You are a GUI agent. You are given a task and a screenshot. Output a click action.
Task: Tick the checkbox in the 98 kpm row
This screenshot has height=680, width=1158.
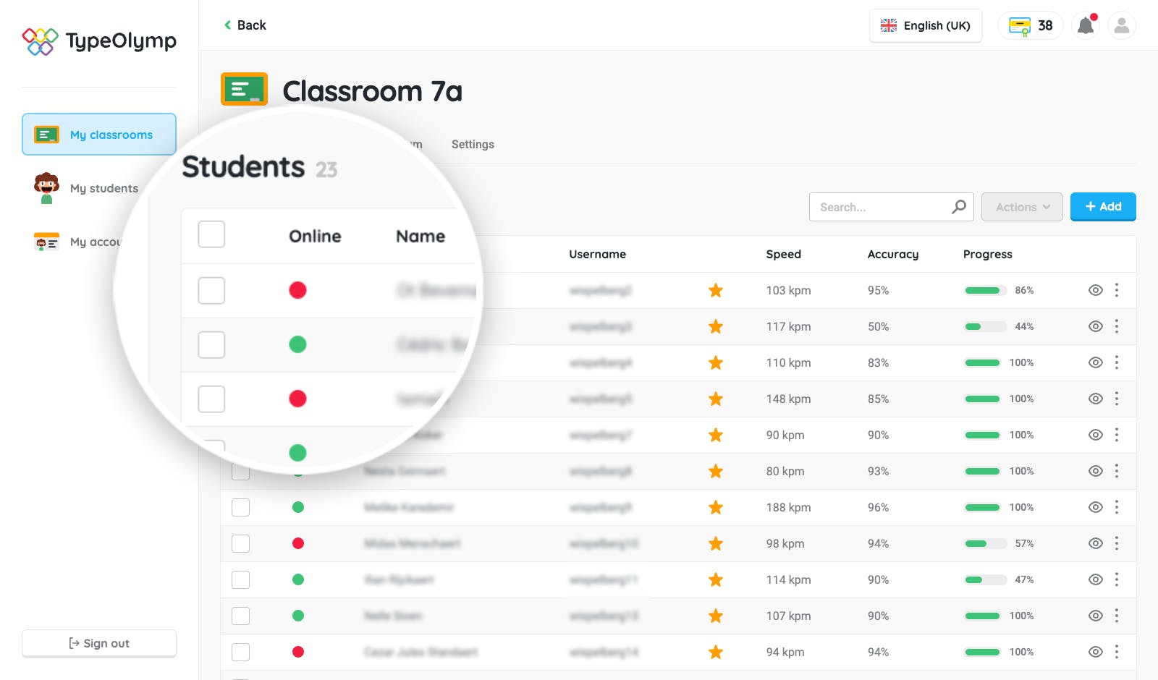[x=240, y=543]
